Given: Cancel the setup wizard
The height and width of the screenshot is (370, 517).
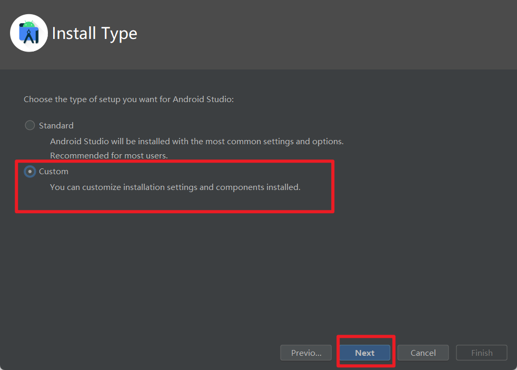Looking at the screenshot, I should [x=423, y=353].
